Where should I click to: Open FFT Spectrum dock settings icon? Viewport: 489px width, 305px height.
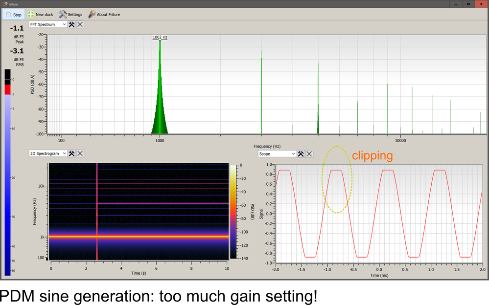click(71, 24)
